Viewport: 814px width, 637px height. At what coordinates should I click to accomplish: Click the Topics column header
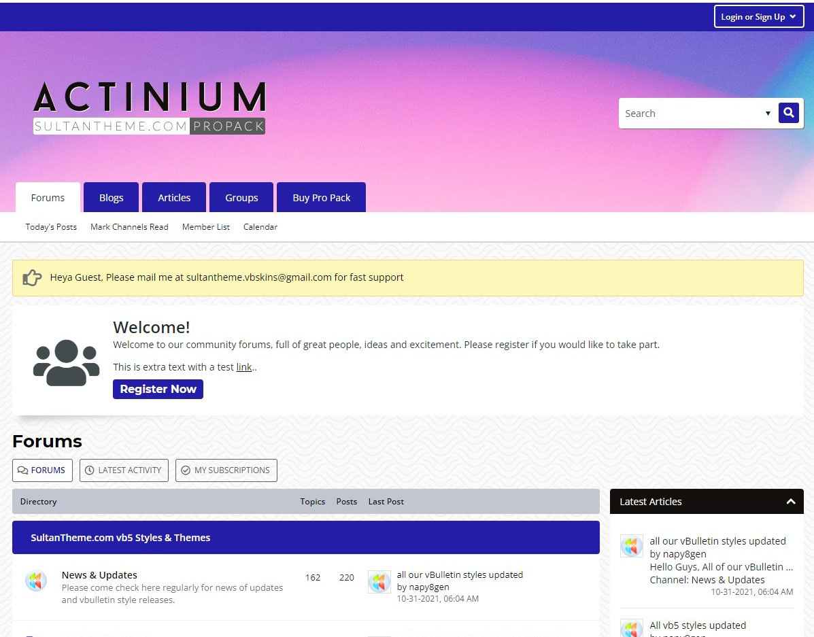(x=313, y=502)
